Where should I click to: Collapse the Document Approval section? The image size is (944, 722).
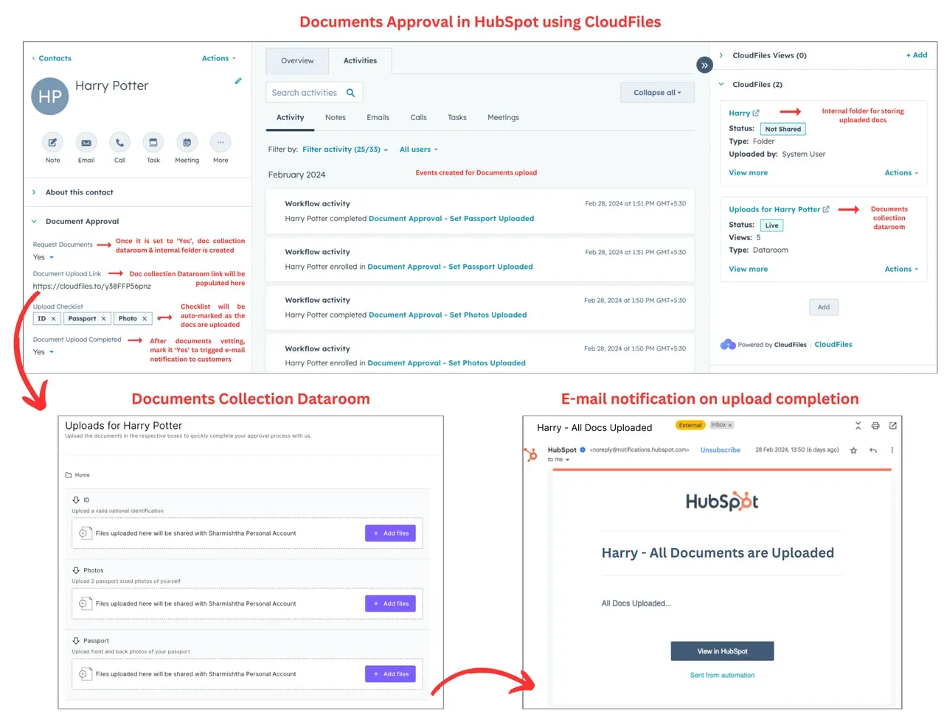pos(34,221)
